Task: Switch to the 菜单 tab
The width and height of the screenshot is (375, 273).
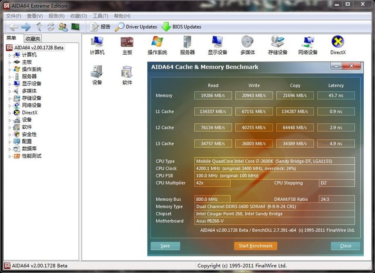Action: point(11,38)
